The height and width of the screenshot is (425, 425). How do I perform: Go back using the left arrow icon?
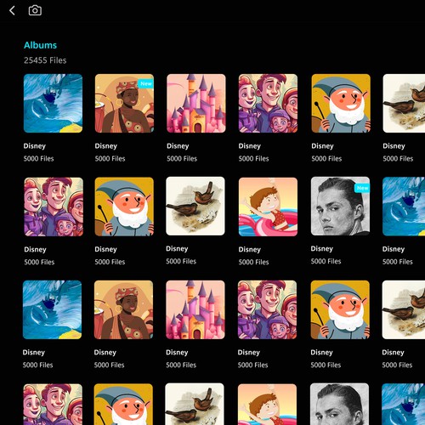coord(12,11)
